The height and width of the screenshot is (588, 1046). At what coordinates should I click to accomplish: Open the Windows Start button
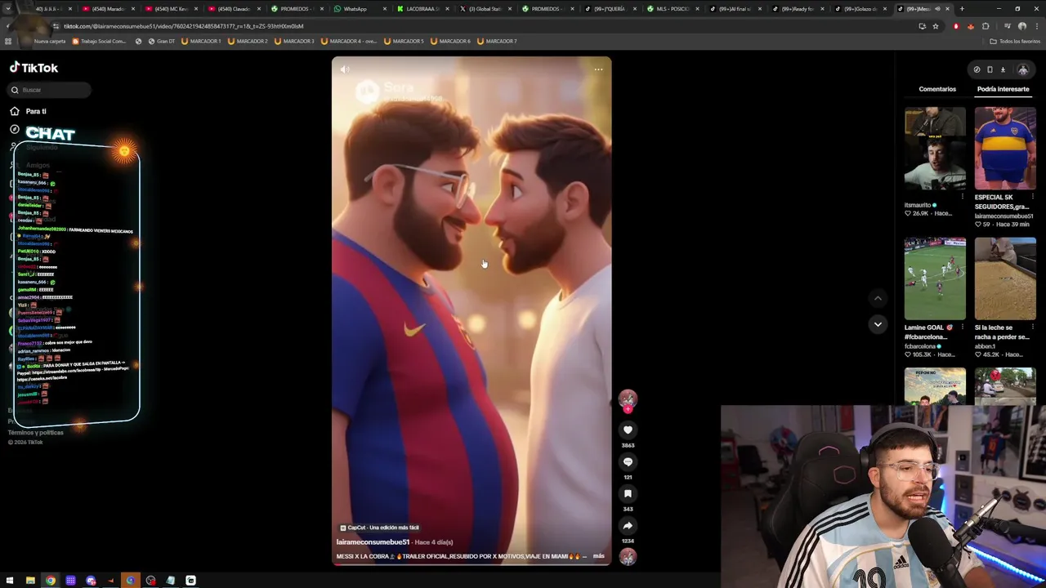click(10, 581)
